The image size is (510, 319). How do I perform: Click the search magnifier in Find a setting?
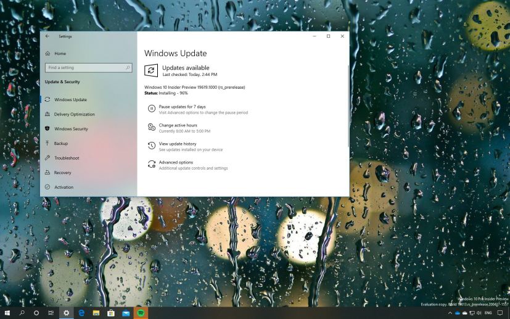[x=128, y=68]
